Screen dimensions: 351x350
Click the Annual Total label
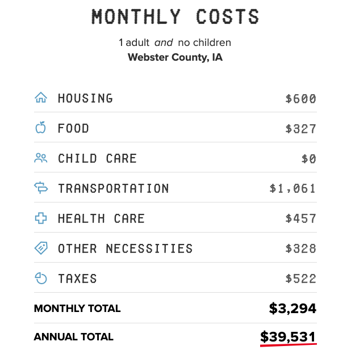click(x=73, y=337)
